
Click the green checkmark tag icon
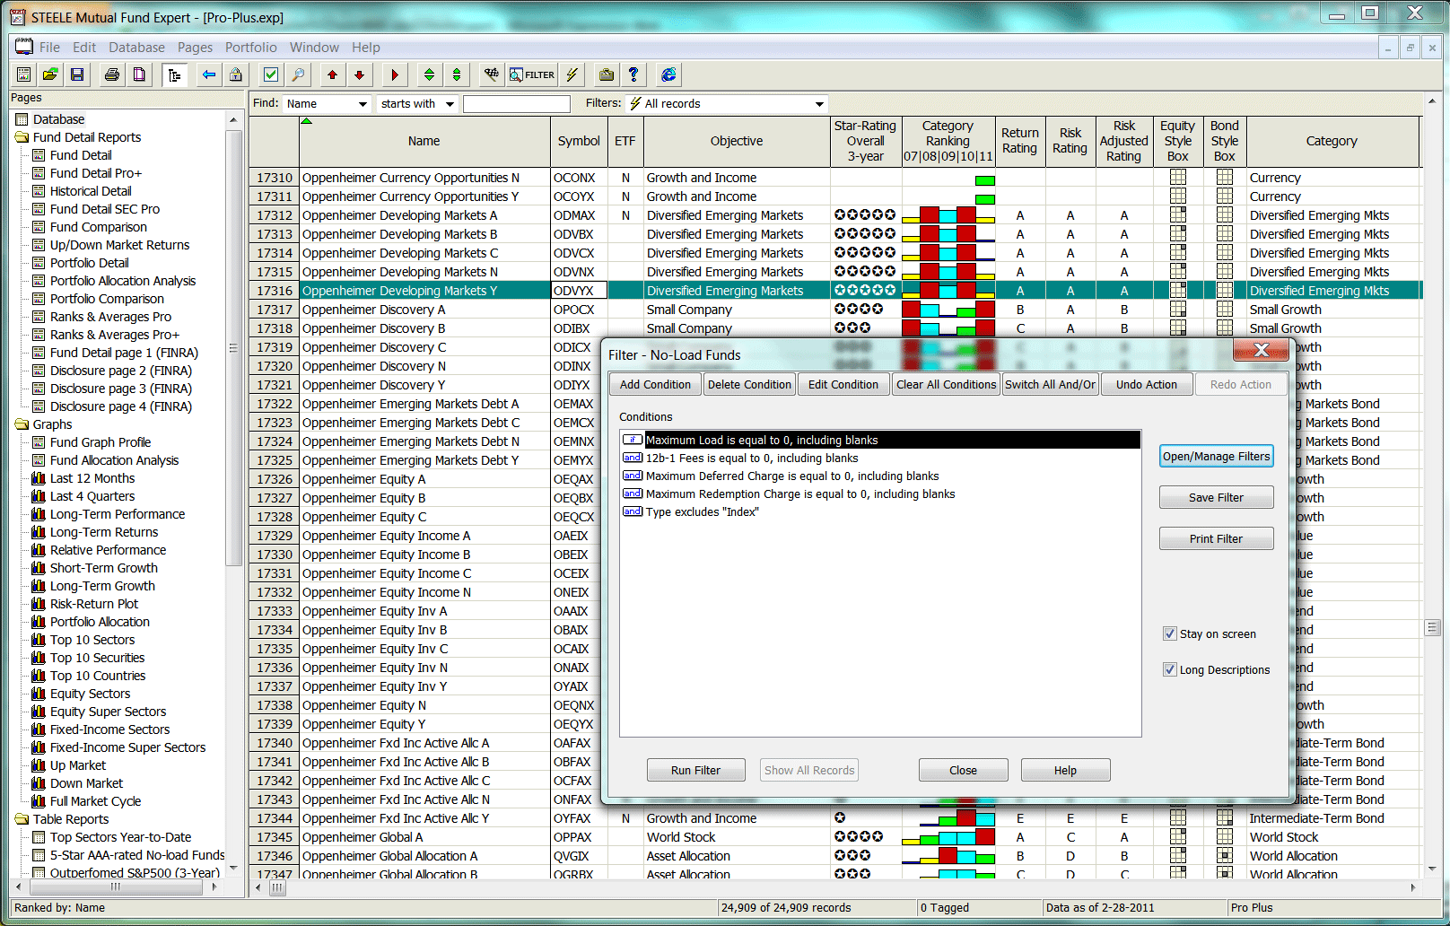click(x=271, y=74)
